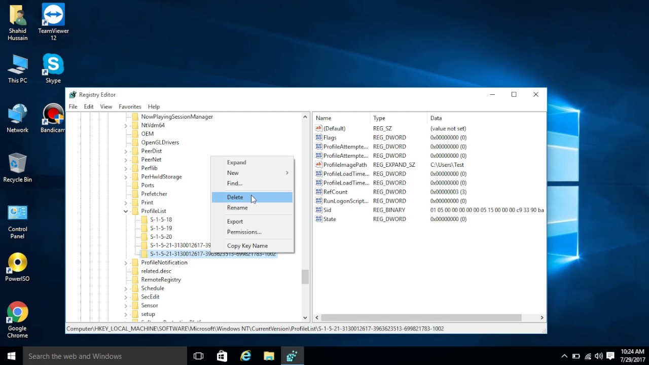
Task: Open the New submenu arrow
Action: 287,173
